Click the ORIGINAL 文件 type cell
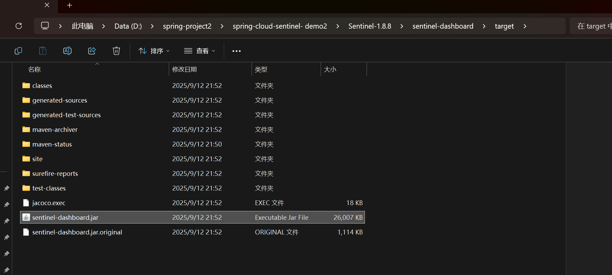This screenshot has width=612, height=275. [277, 232]
